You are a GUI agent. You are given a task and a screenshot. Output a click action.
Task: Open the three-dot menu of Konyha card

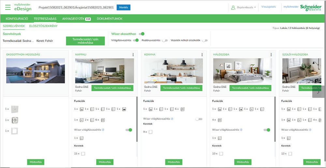(x=202, y=55)
